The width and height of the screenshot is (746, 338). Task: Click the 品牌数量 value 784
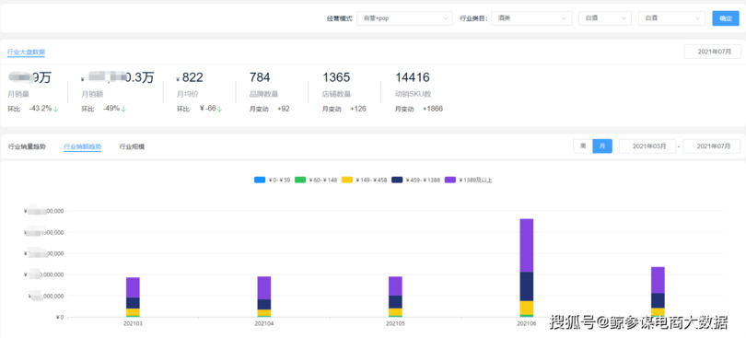(260, 77)
